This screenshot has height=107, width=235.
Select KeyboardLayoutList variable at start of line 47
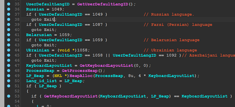click(49, 65)
